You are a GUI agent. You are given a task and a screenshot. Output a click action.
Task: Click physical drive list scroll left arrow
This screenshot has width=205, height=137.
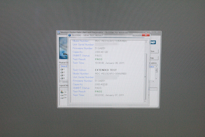pos(61,81)
